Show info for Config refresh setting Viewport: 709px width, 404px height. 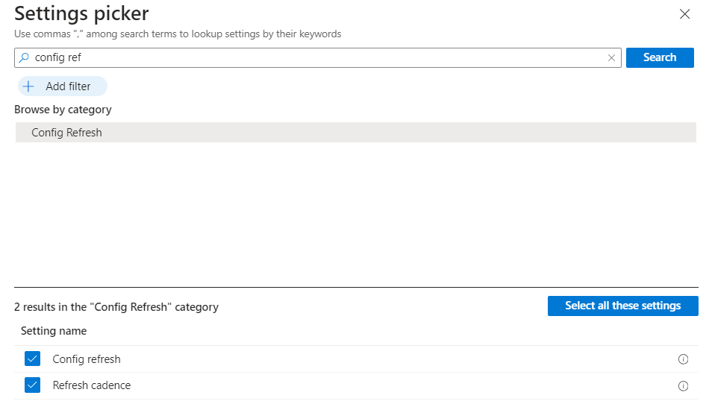coord(682,359)
